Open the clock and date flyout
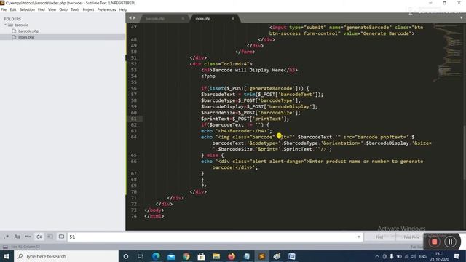 440,256
